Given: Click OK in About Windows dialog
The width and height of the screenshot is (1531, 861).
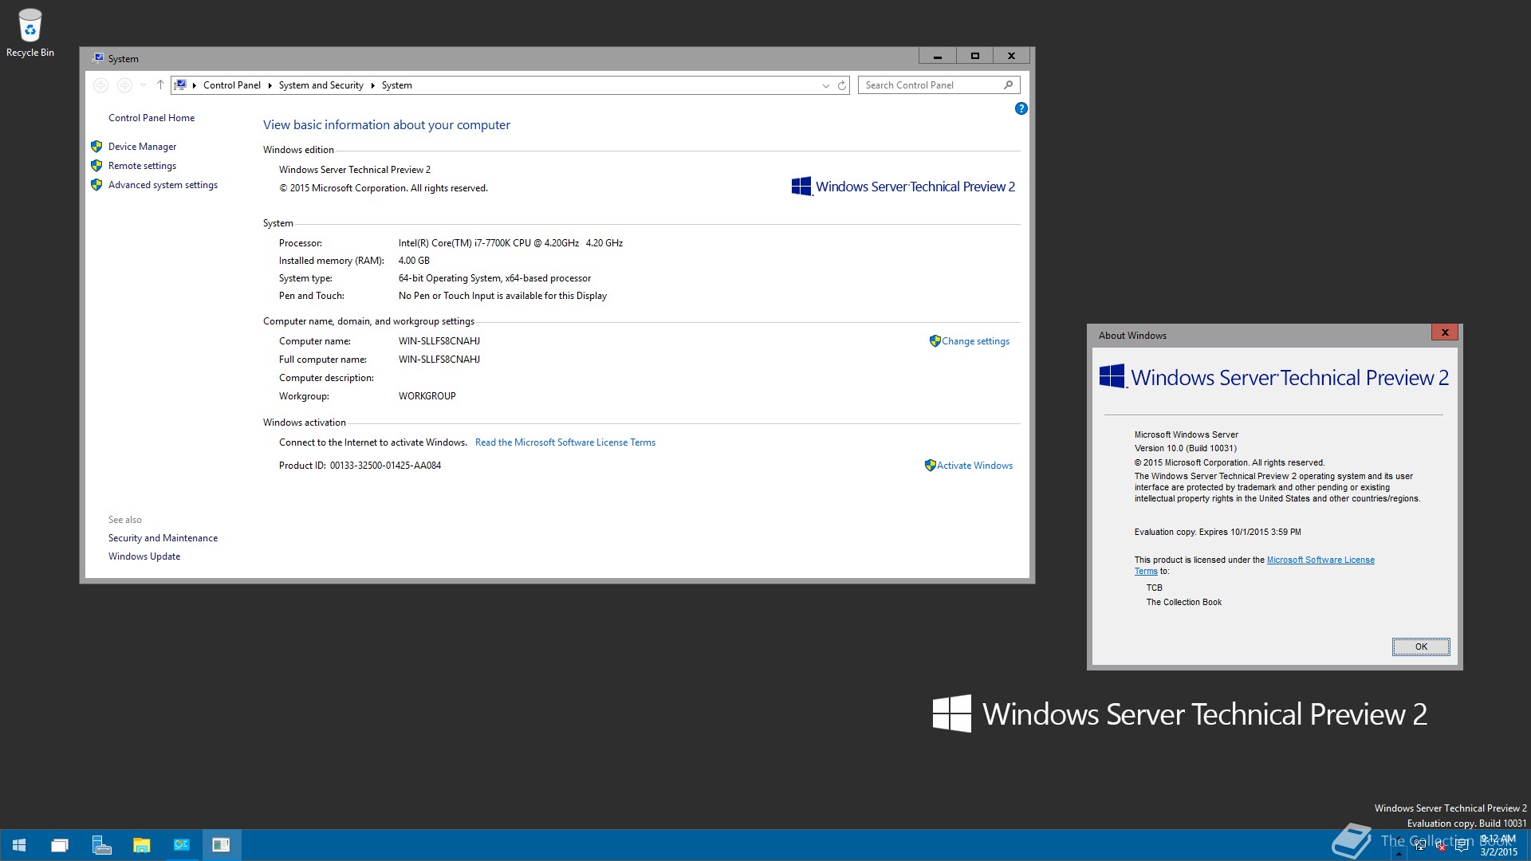Looking at the screenshot, I should pos(1421,647).
